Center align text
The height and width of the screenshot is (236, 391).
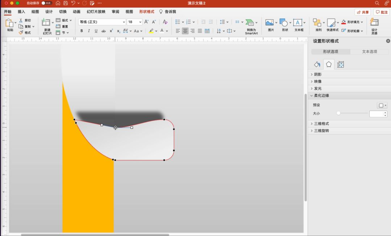[x=185, y=31]
